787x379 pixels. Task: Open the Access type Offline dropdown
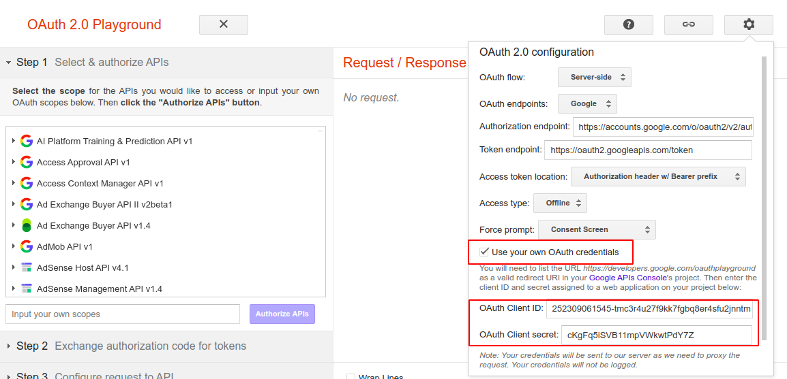pos(560,203)
